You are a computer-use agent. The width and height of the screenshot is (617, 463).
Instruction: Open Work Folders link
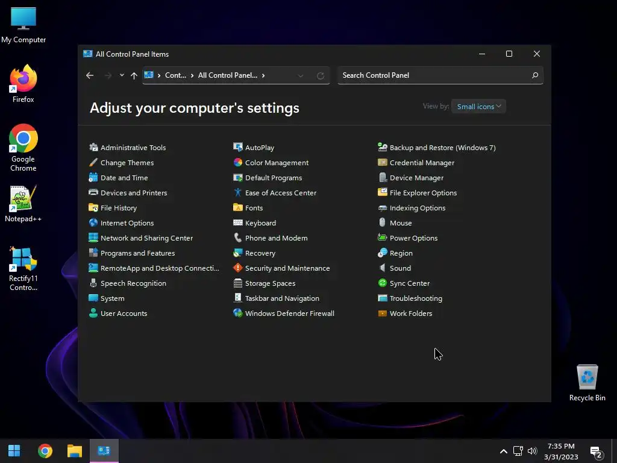click(x=411, y=313)
